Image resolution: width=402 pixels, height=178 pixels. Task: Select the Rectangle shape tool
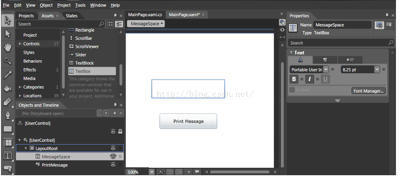coord(8,129)
